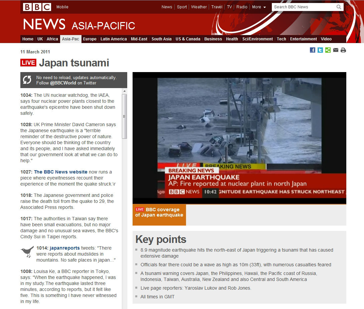Screen dimensions: 364x309
Task: Expand the More dropdown menu
Action: click(x=259, y=7)
